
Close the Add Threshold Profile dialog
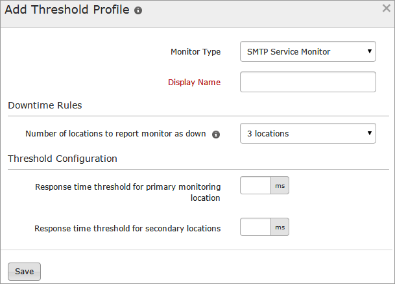tap(386, 8)
